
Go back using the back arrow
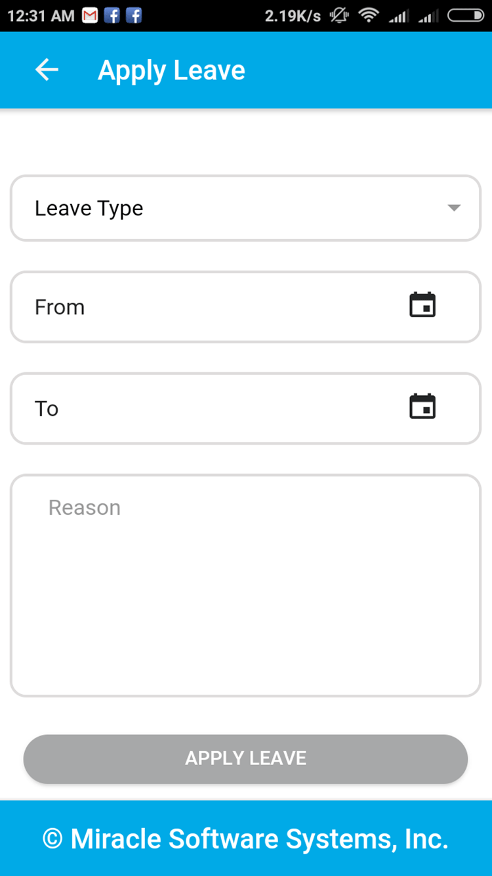coord(47,70)
